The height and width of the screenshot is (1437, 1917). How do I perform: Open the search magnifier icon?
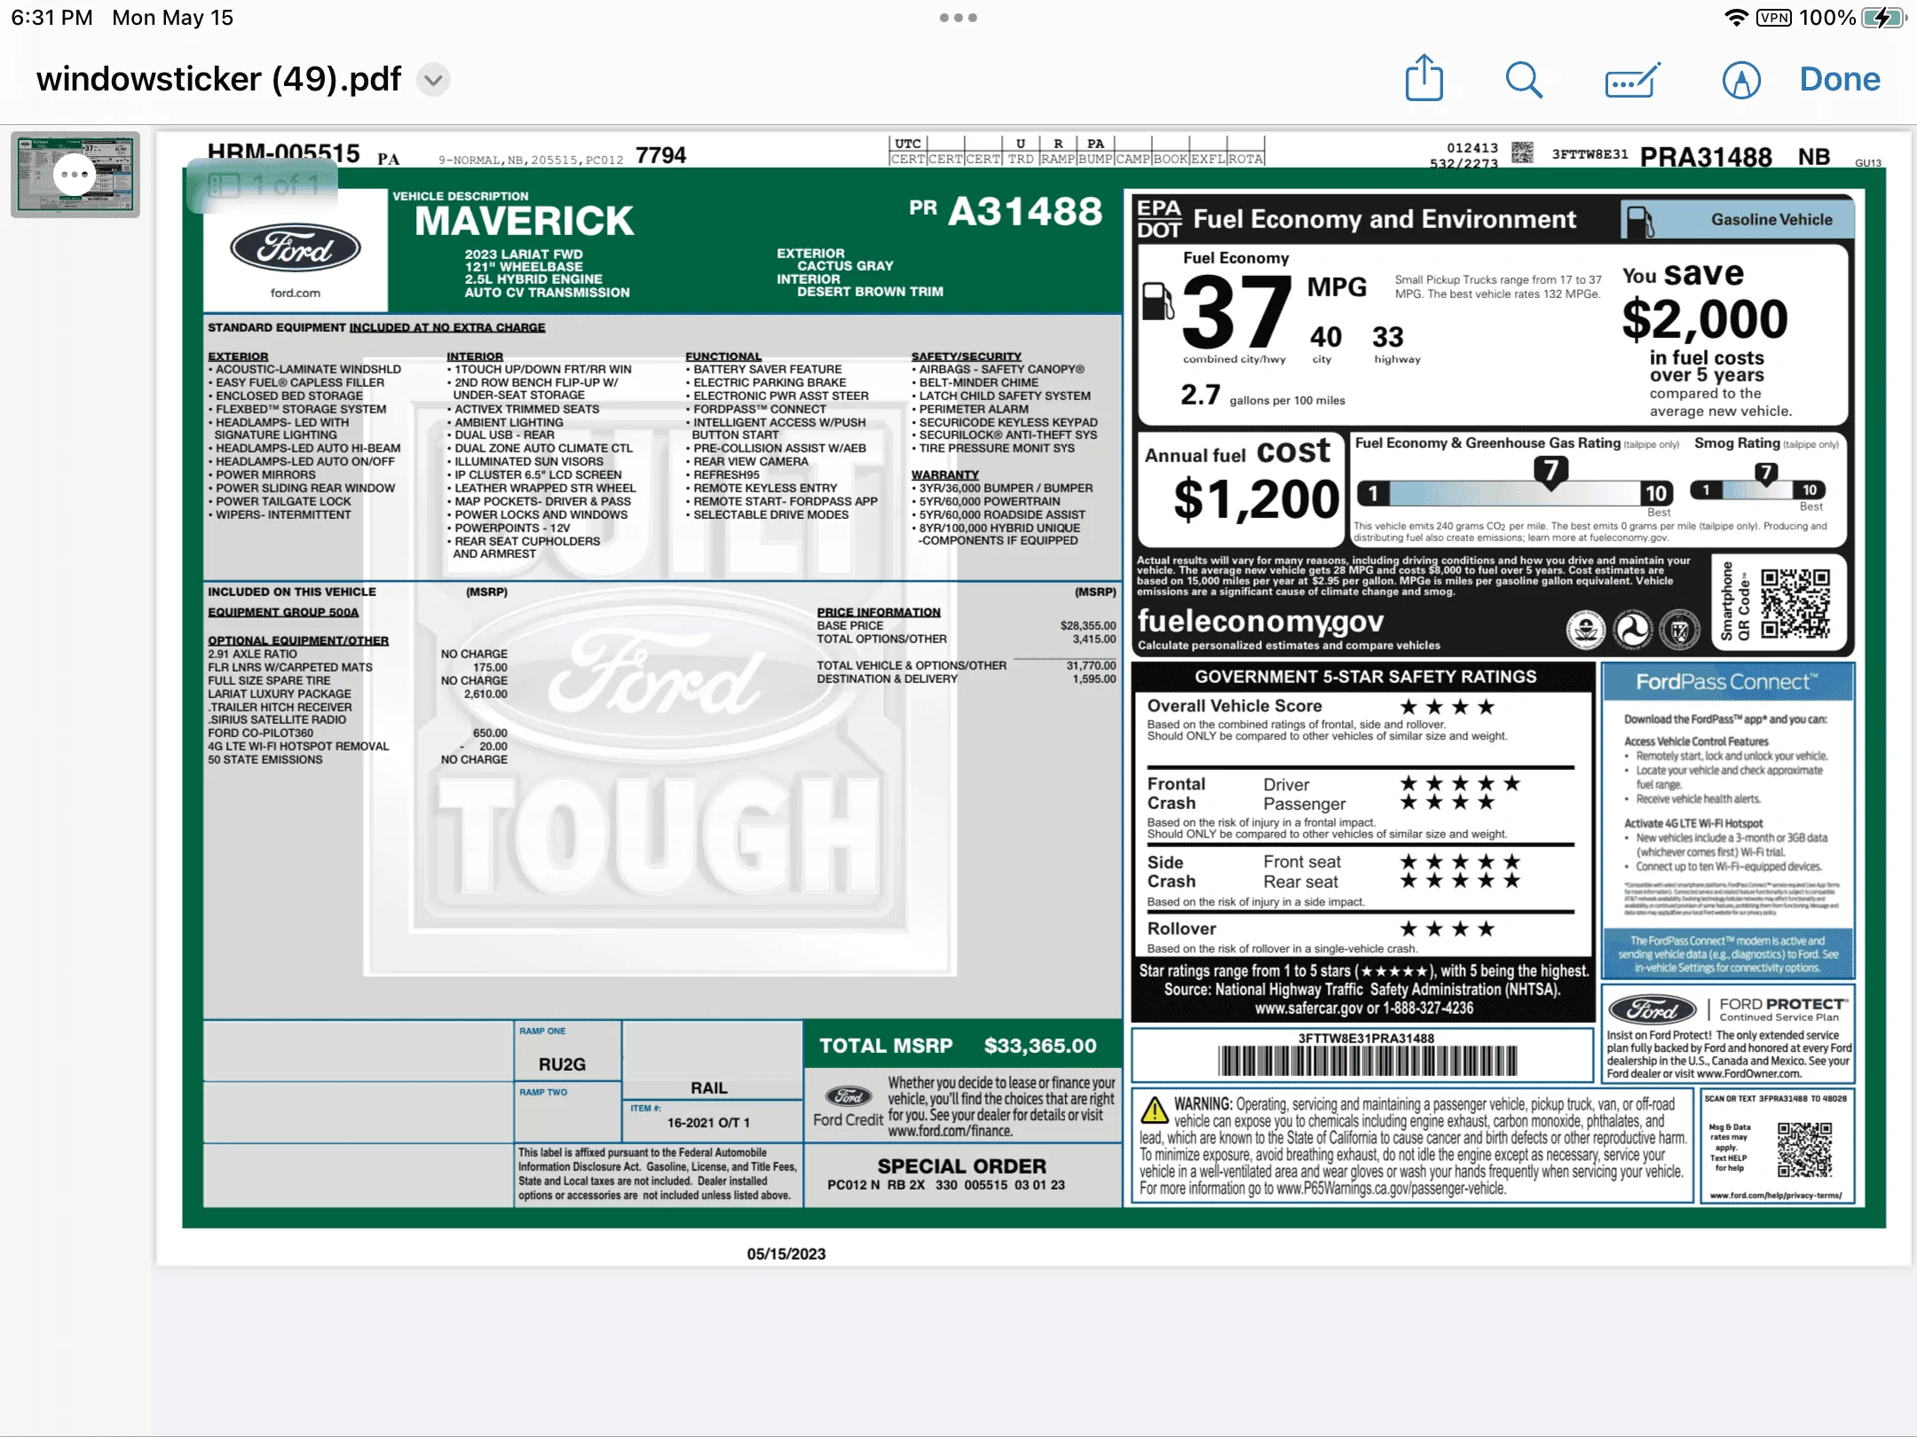[x=1524, y=80]
